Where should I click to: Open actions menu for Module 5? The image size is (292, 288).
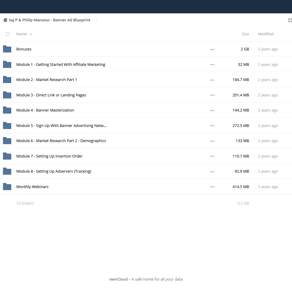pos(212,126)
